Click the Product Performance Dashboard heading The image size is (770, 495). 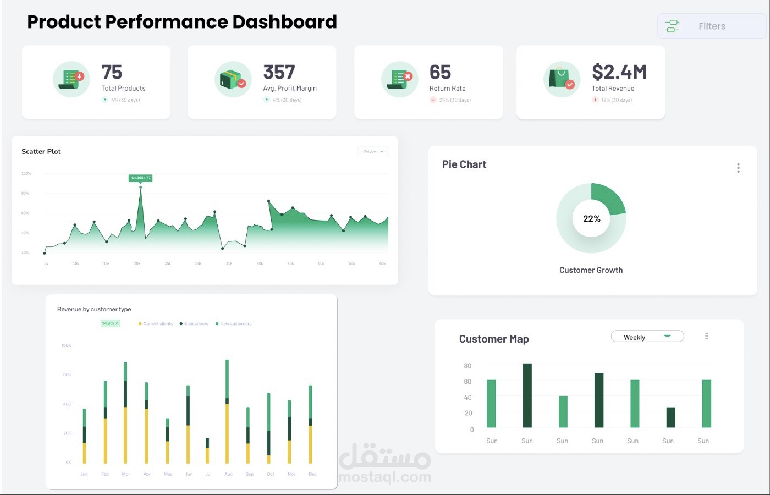(x=182, y=22)
